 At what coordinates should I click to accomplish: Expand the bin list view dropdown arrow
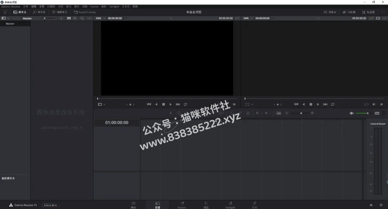coord(8,18)
